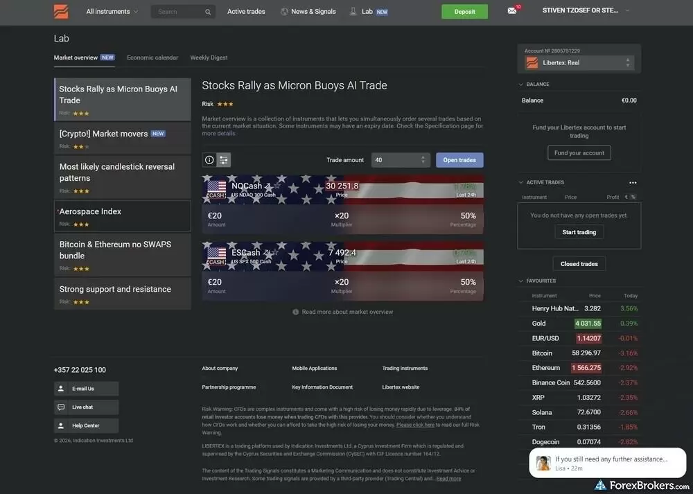
Task: Click the ESCash US flag CASH icon
Action: point(216,256)
